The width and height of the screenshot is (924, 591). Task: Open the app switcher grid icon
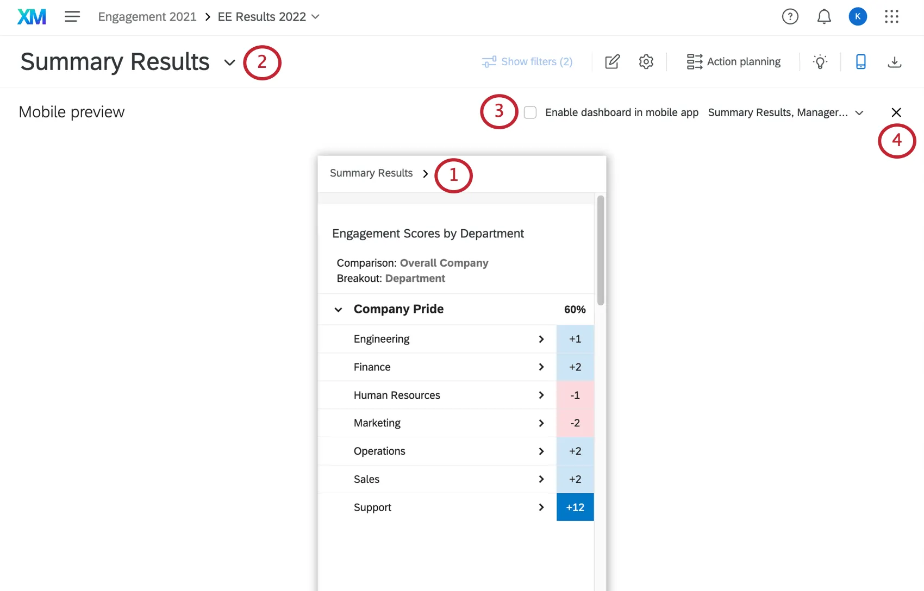tap(892, 16)
